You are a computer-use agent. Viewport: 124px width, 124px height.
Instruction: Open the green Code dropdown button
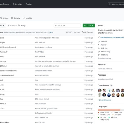tap(89, 25)
